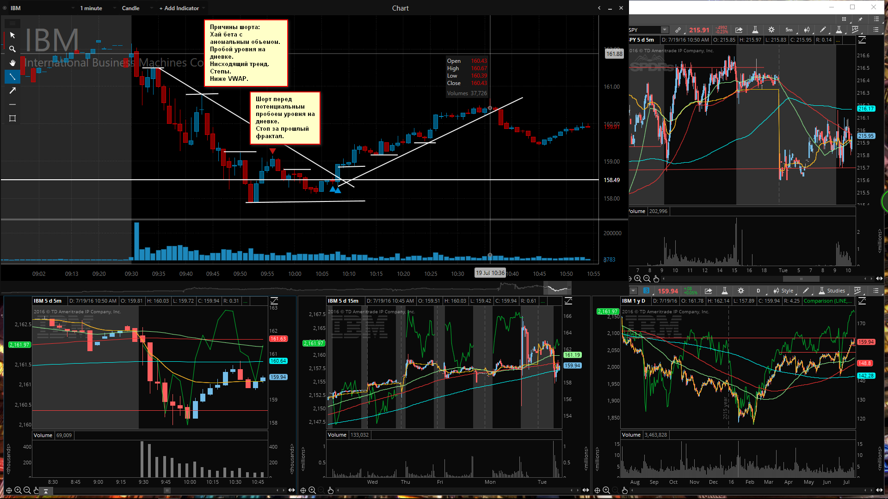Open the Studies menu
Image resolution: width=888 pixels, height=499 pixels.
(x=832, y=291)
